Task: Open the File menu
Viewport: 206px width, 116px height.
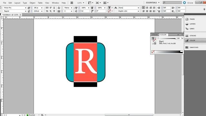Action: [x=5, y=3]
